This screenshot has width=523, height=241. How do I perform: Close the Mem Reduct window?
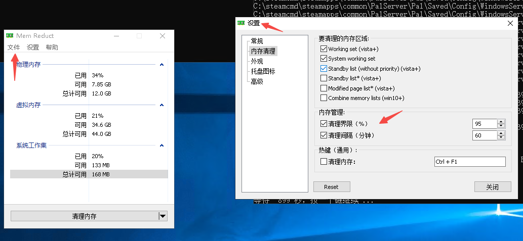point(163,35)
